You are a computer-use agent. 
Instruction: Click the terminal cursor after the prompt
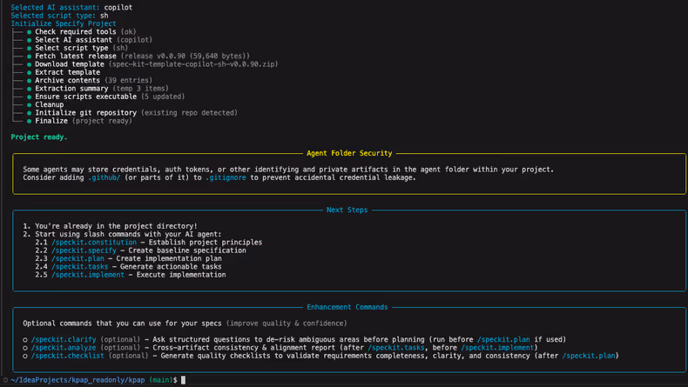(183, 380)
